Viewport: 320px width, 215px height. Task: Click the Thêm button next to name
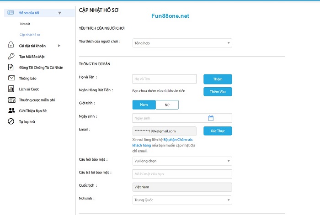click(218, 79)
